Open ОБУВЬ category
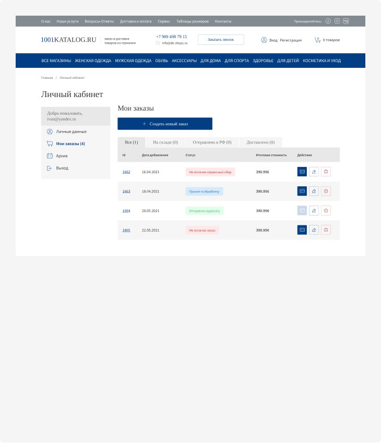381x443 pixels. click(162, 61)
